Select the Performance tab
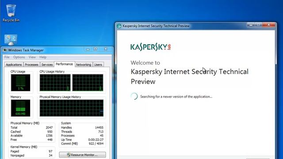Screen dimensions: 283x159 point(64,64)
